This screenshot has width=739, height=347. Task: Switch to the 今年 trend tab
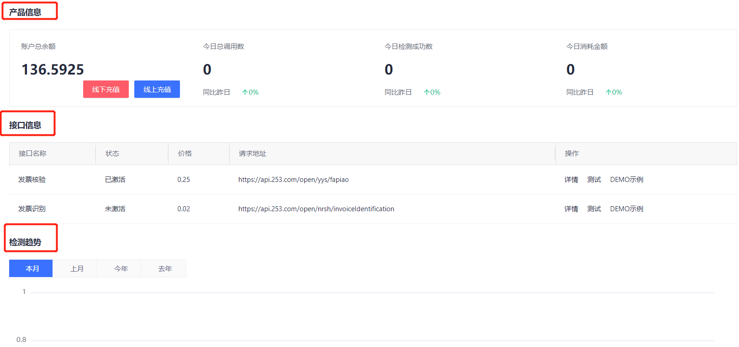click(119, 268)
